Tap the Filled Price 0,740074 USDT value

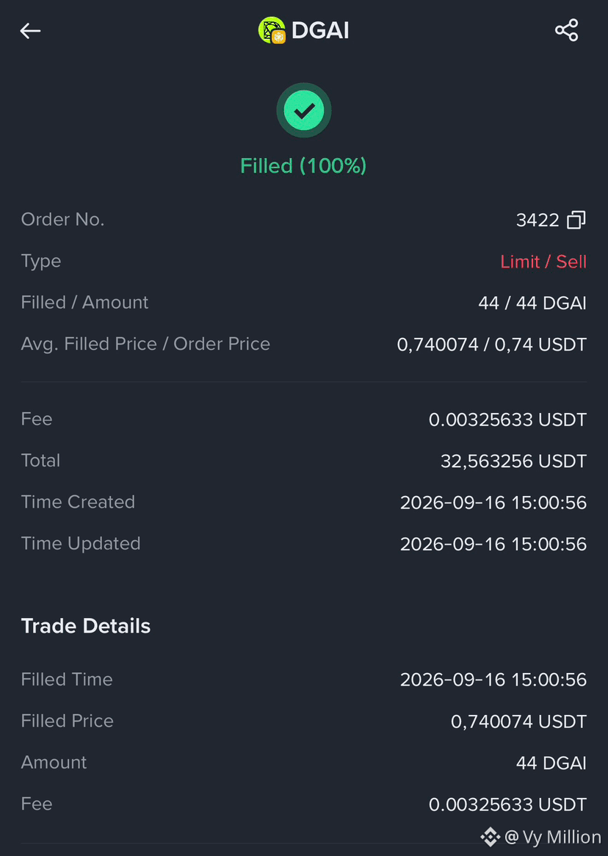pyautogui.click(x=518, y=722)
